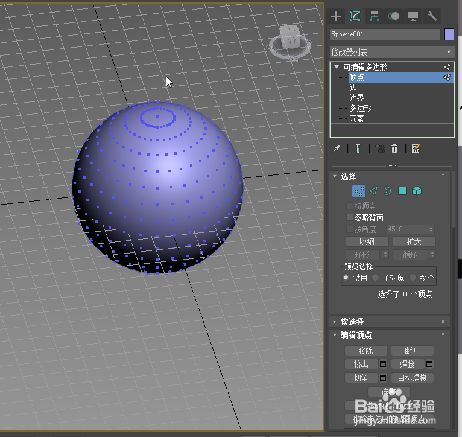Image resolution: width=462 pixels, height=437 pixels.
Task: Select the 多边形 sub-object level in stack
Action: (x=360, y=108)
